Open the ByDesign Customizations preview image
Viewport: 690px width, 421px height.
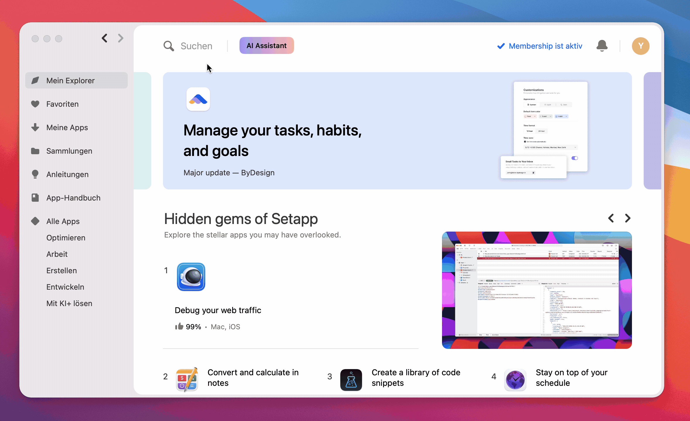[544, 130]
